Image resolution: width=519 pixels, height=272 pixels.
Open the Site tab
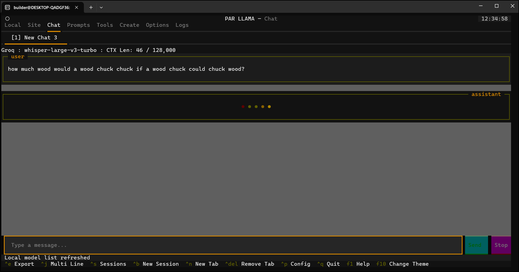pyautogui.click(x=34, y=25)
